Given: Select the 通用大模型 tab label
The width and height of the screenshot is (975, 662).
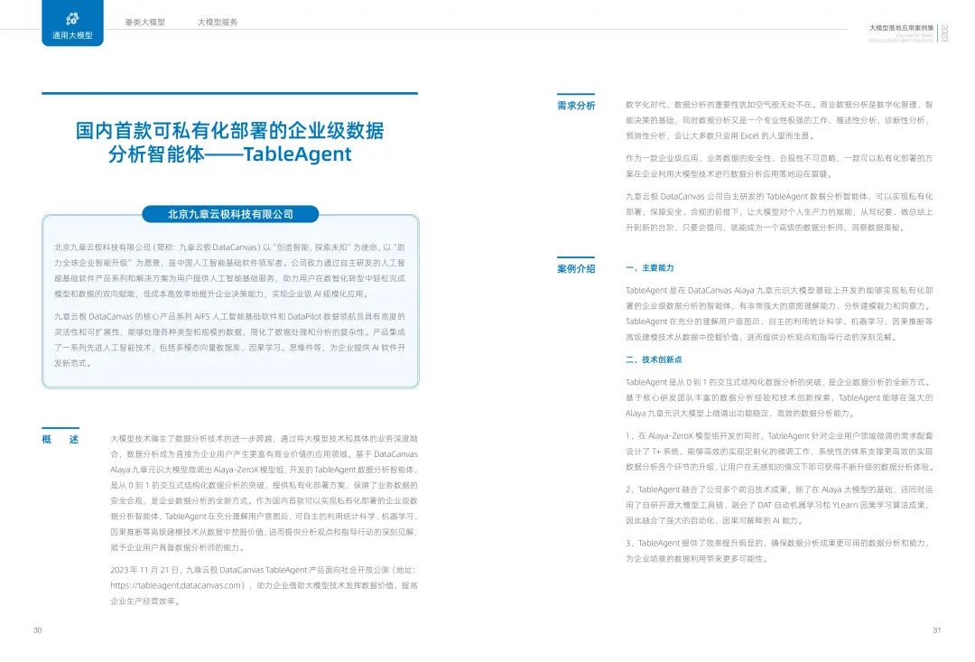Looking at the screenshot, I should point(72,35).
